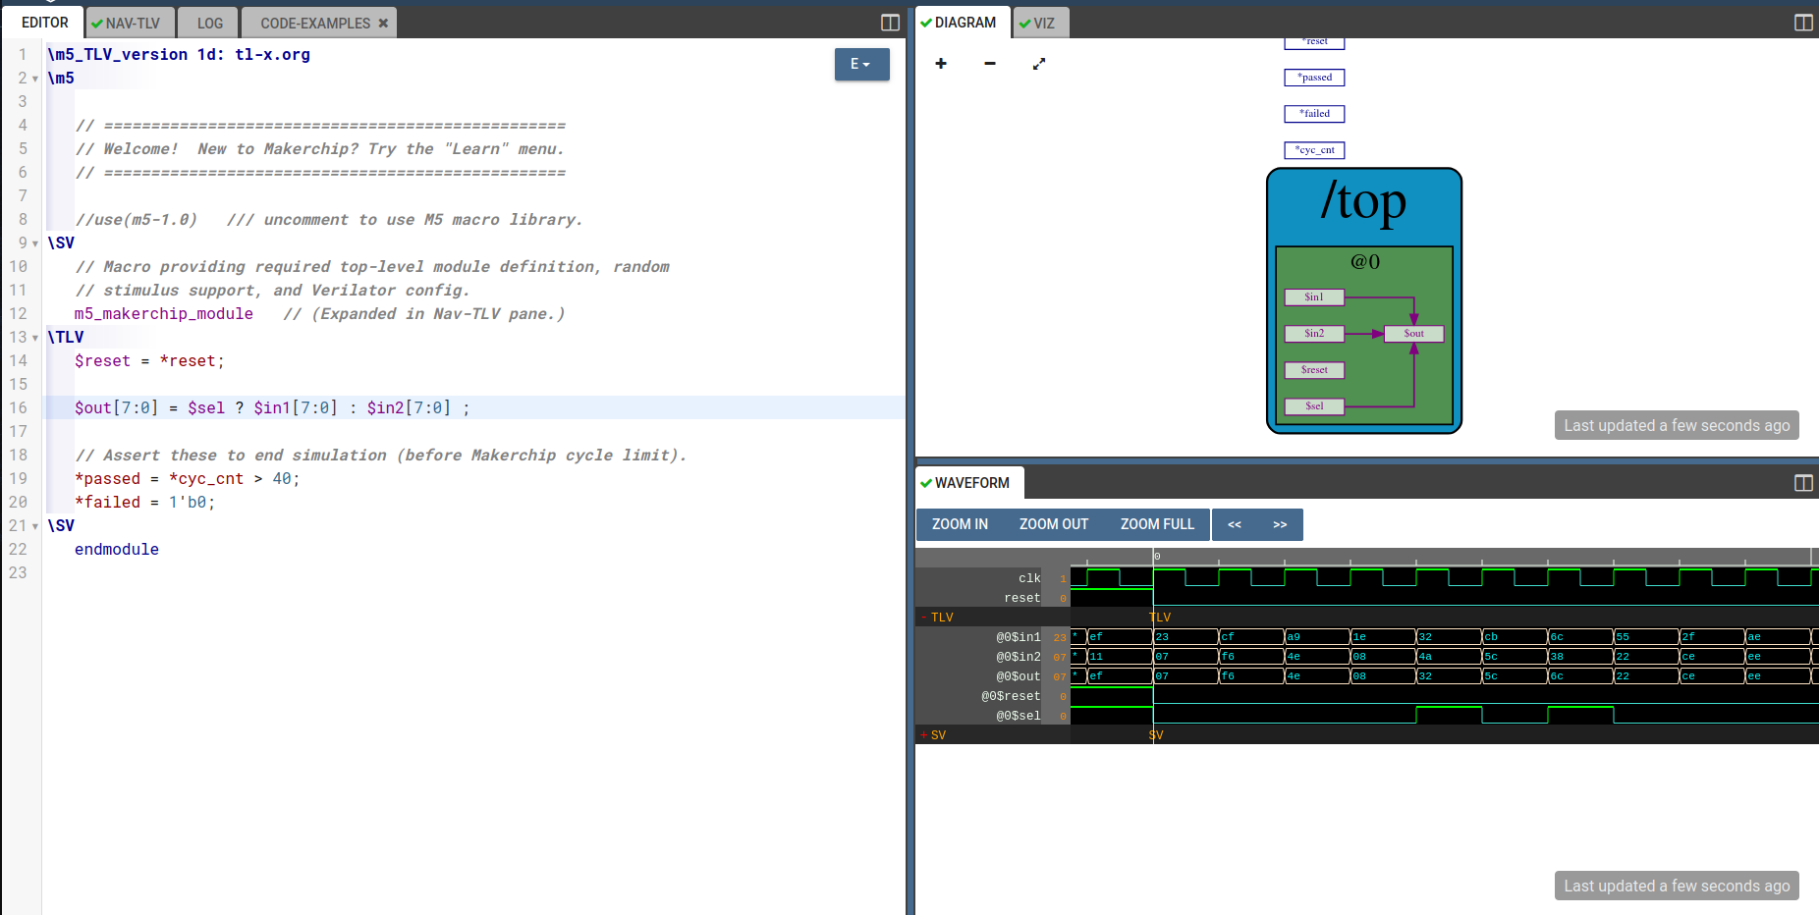1819x915 pixels.
Task: Open the E dropdown menu in editor
Action: (x=861, y=64)
